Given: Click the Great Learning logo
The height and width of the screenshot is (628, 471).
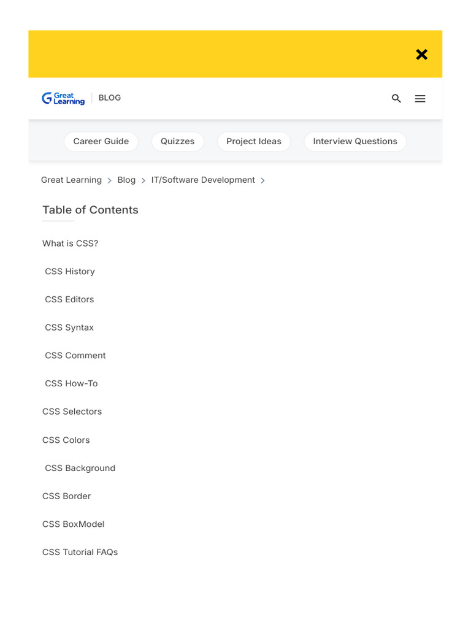Looking at the screenshot, I should tap(63, 98).
